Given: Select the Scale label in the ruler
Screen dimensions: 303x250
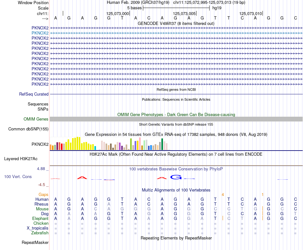Looking at the screenshot, I should point(43,8).
